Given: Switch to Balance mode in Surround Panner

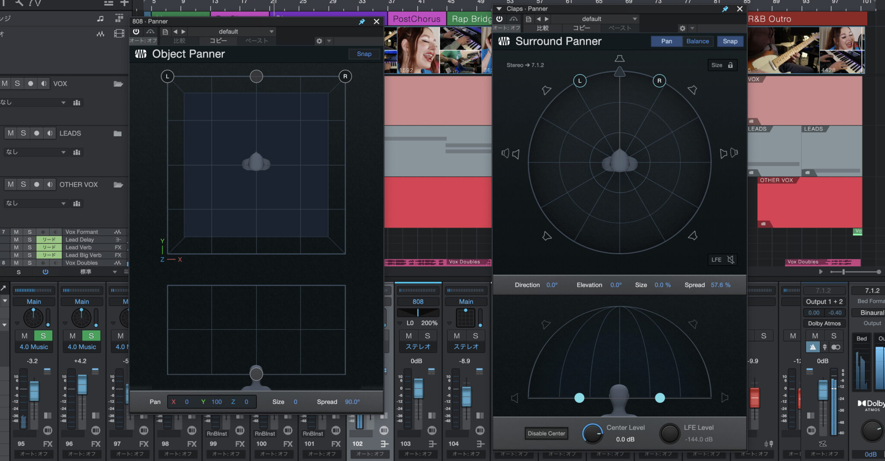Looking at the screenshot, I should (x=697, y=41).
